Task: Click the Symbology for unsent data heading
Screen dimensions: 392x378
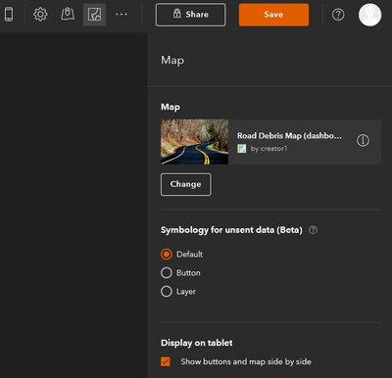Action: coord(231,230)
